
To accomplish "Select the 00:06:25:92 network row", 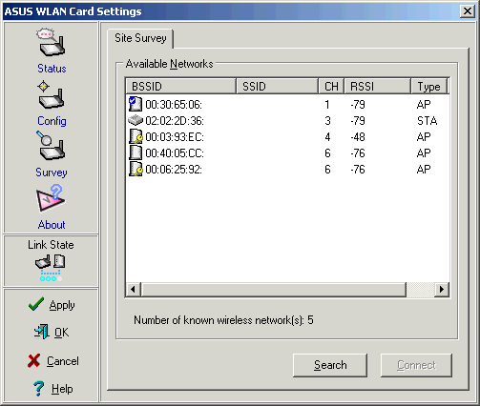I will (287, 170).
